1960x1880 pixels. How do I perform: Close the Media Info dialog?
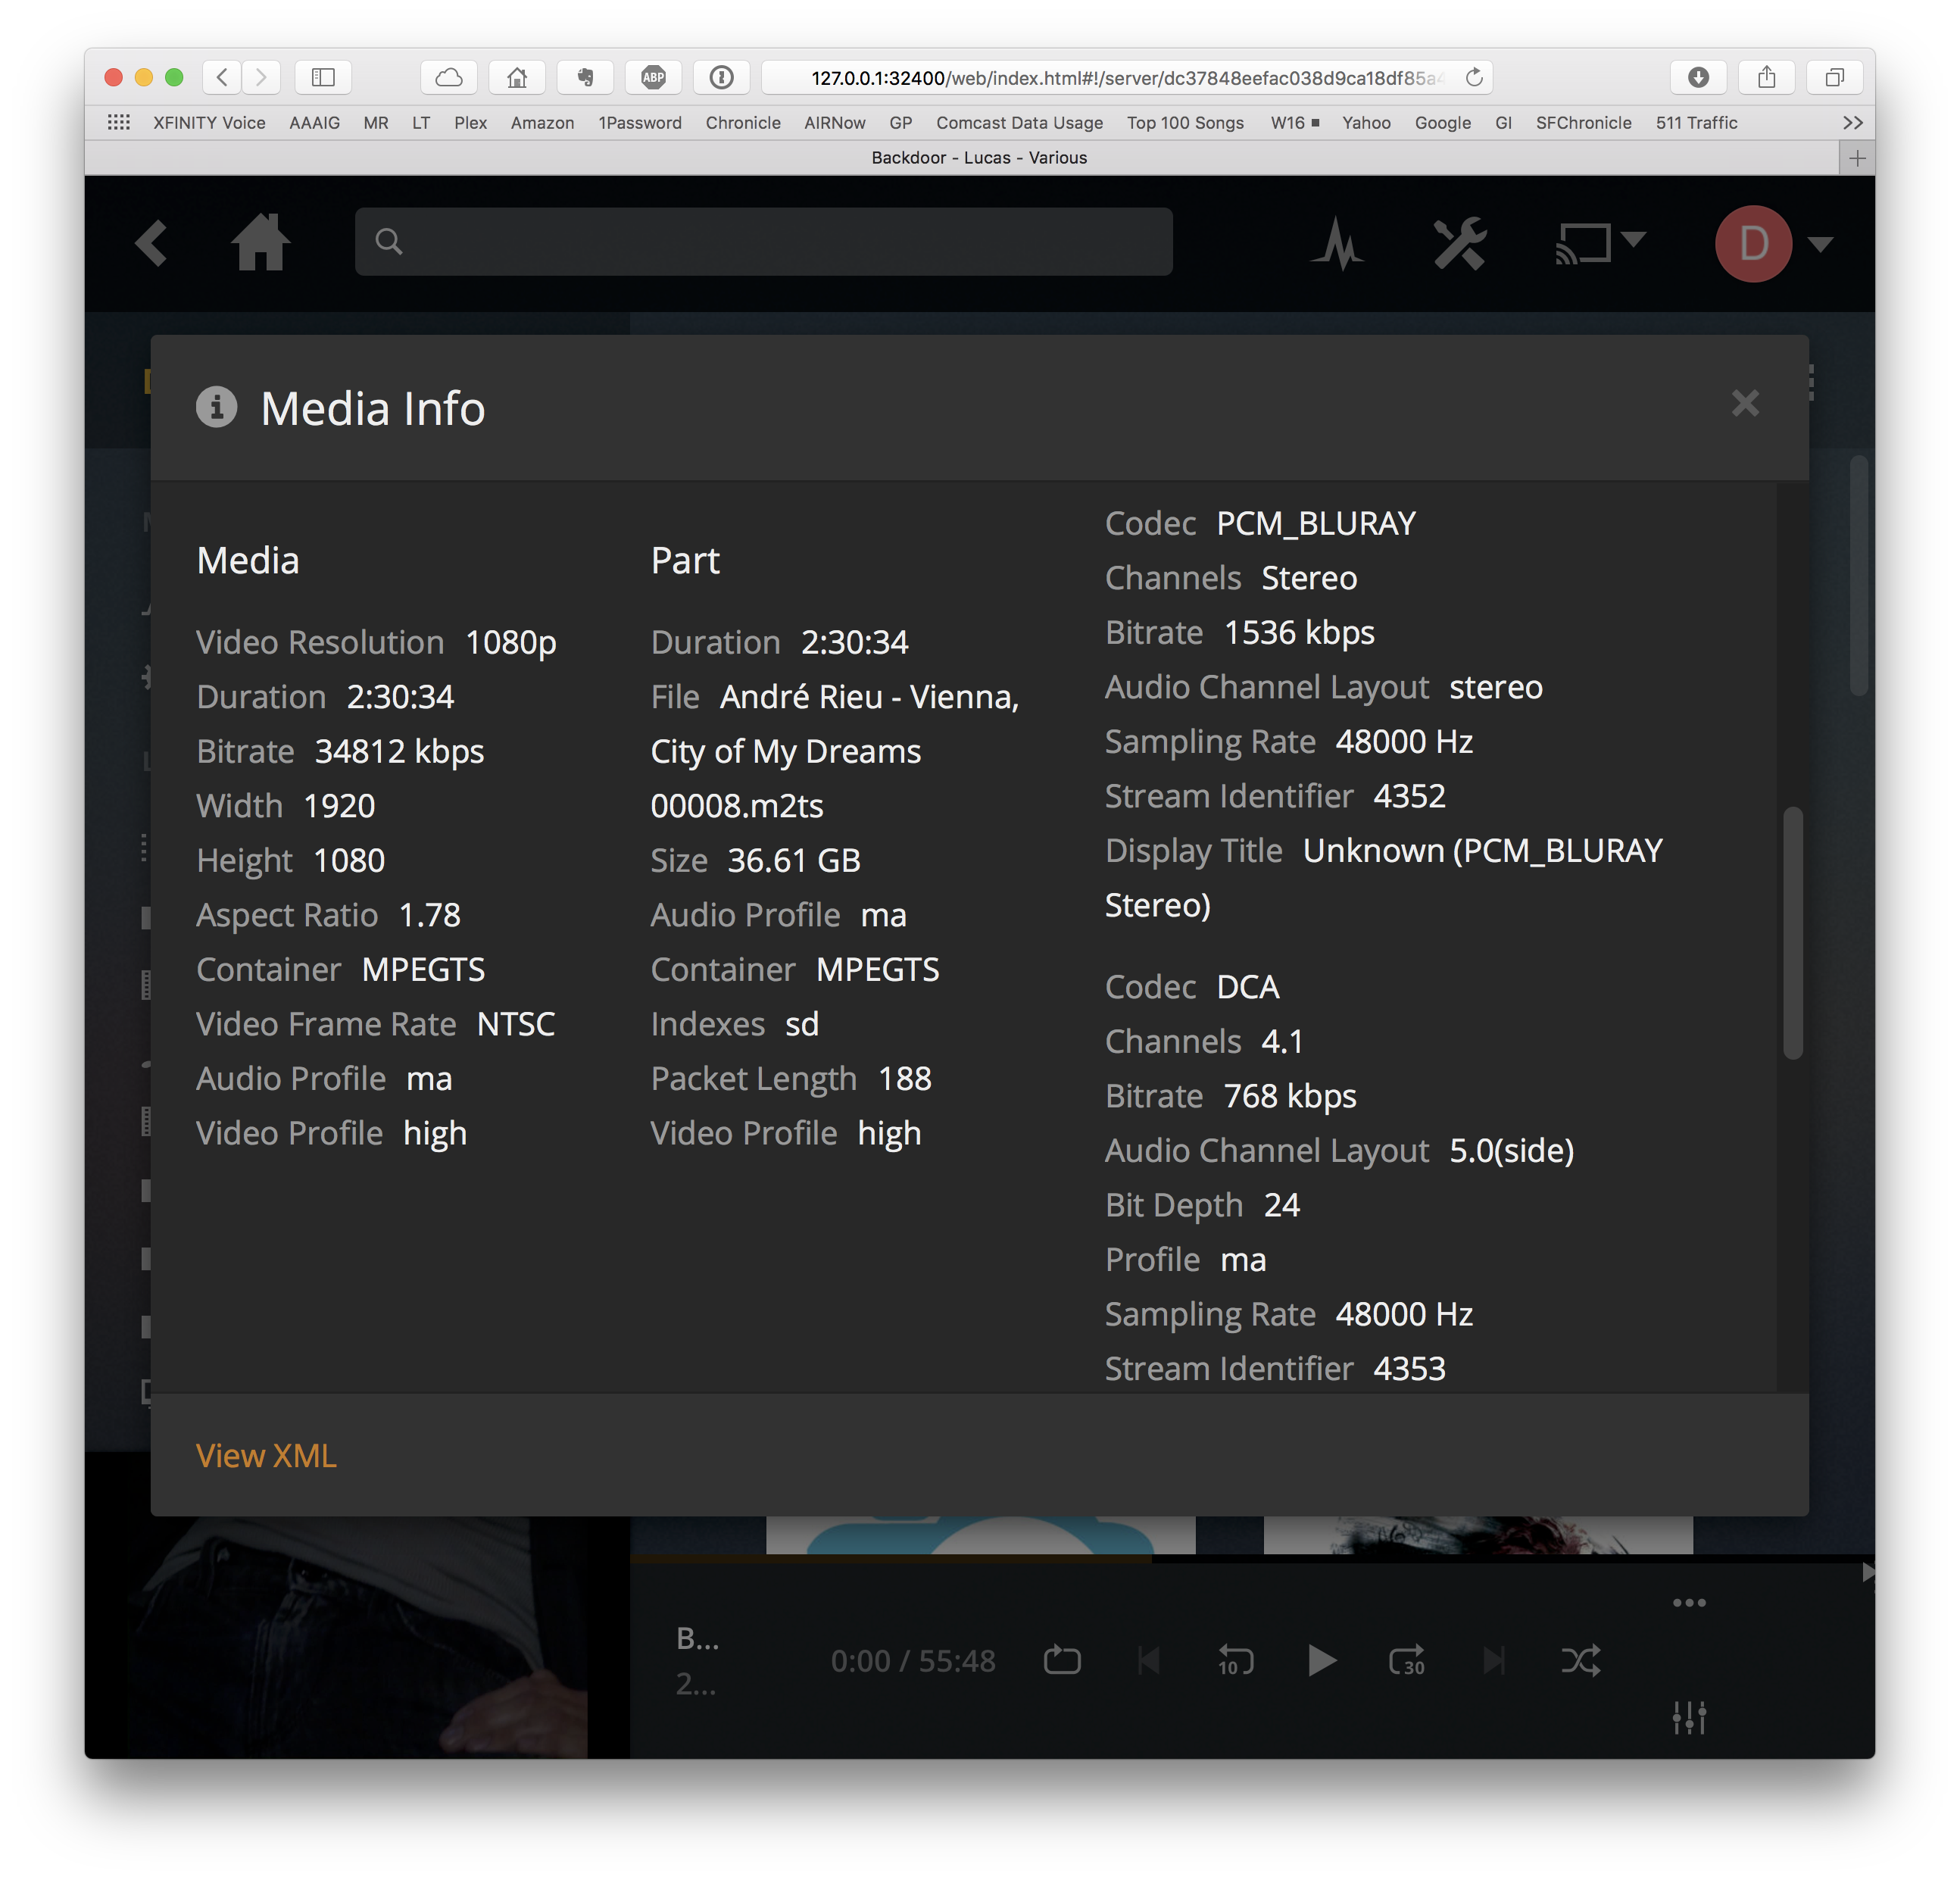1745,404
